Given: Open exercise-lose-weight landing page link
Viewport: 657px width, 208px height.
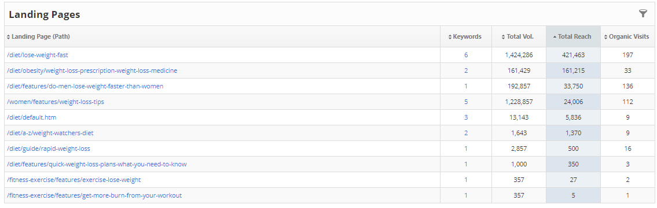Looking at the screenshot, I should [74, 180].
